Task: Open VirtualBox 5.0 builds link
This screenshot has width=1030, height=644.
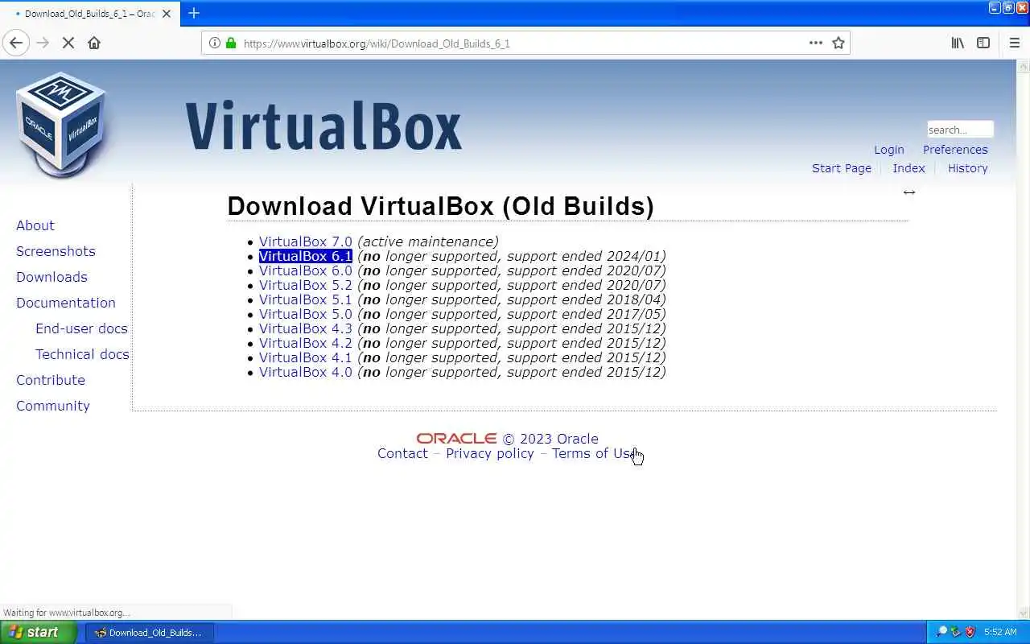Action: click(306, 314)
